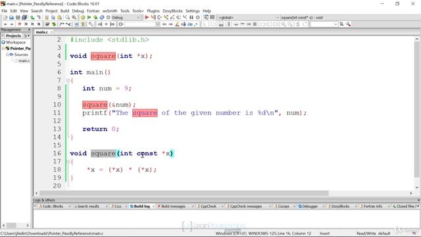Select main.c in the project tree
The width and height of the screenshot is (421, 237).
[x=24, y=61]
